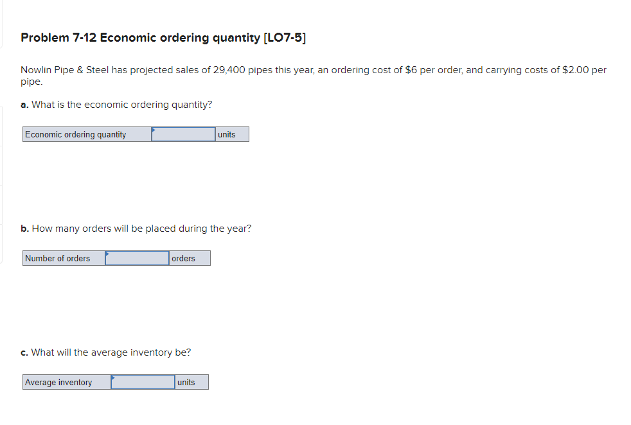631x425 pixels.
Task: Click the units label beside EOQ input
Action: 226,134
